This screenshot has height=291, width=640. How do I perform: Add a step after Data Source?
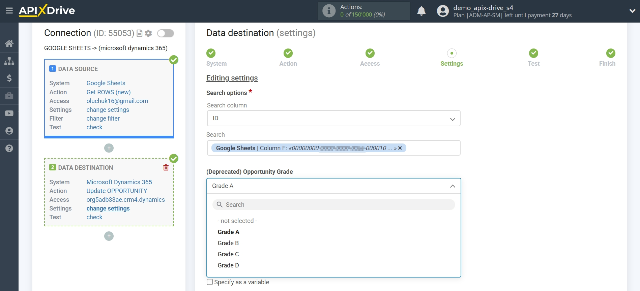coord(109,148)
